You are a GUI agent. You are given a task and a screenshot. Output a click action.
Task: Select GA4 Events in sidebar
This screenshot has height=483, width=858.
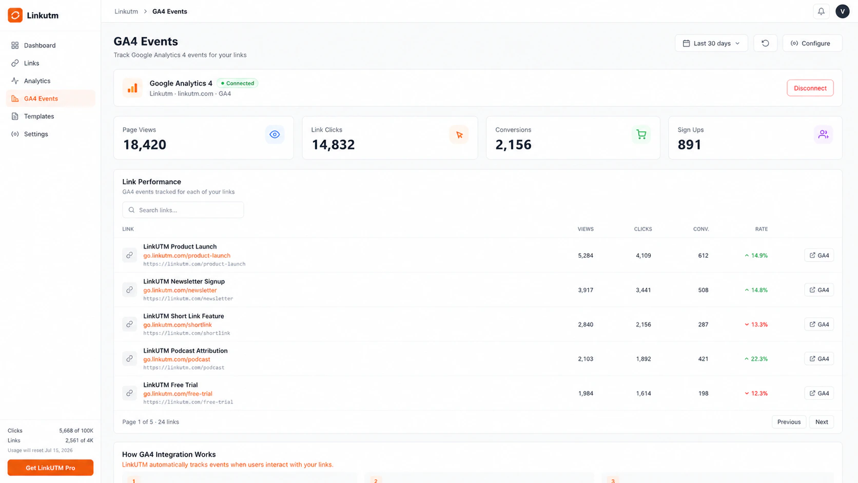[x=50, y=99]
